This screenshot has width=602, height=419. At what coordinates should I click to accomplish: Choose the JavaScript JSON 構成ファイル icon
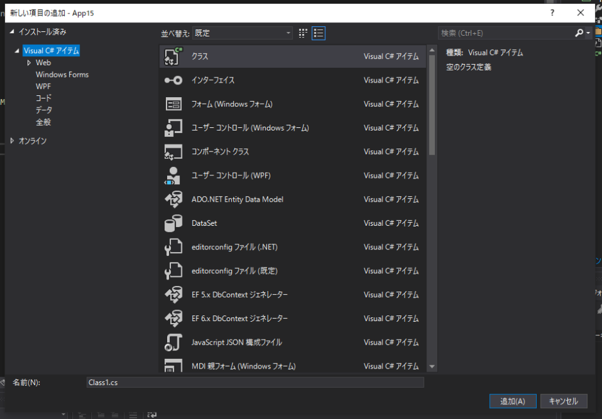coord(173,342)
